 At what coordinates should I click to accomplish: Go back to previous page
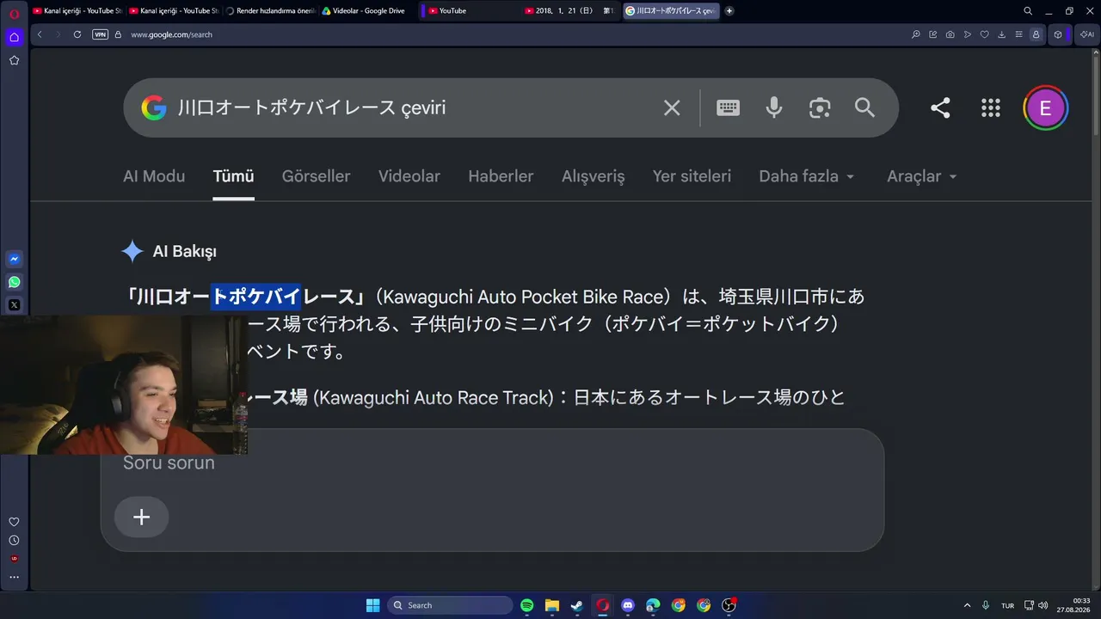pos(40,34)
